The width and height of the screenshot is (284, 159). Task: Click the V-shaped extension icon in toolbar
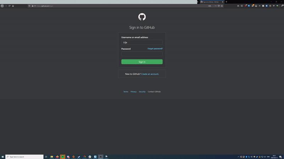coord(274,6)
